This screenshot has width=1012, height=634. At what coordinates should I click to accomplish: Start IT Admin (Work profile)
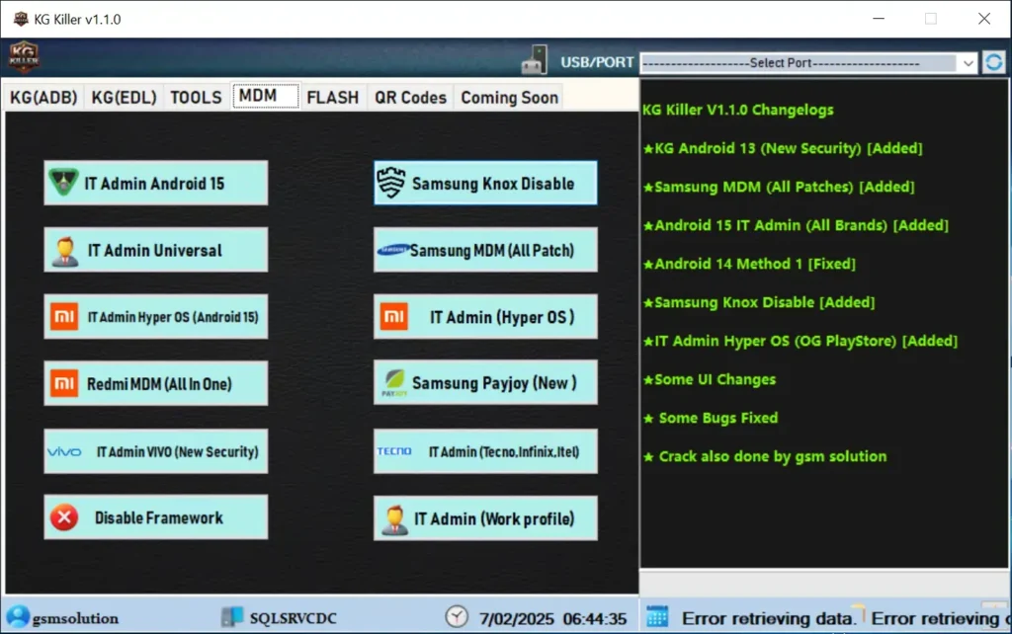(x=485, y=517)
